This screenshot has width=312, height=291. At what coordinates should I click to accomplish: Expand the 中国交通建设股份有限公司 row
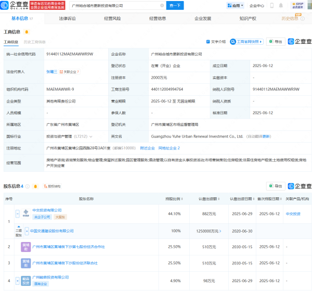(27, 231)
